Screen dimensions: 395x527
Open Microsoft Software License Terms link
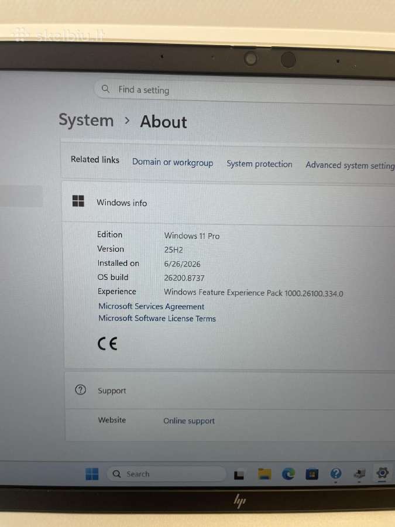pyautogui.click(x=157, y=319)
